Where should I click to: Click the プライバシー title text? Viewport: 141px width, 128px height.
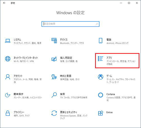coord(19,112)
